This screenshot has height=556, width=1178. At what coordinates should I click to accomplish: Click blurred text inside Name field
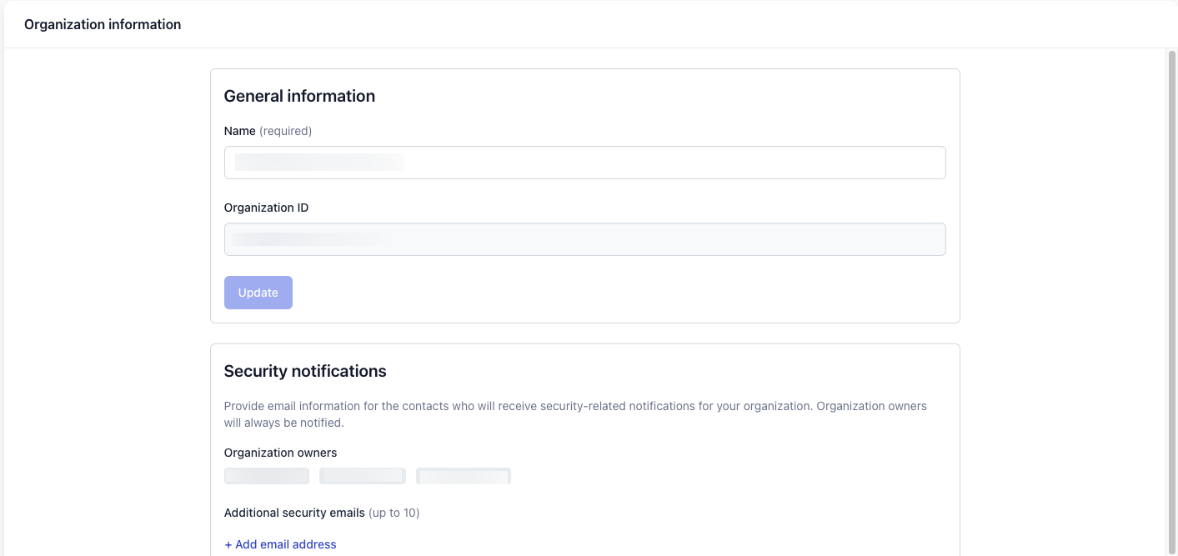coord(319,162)
